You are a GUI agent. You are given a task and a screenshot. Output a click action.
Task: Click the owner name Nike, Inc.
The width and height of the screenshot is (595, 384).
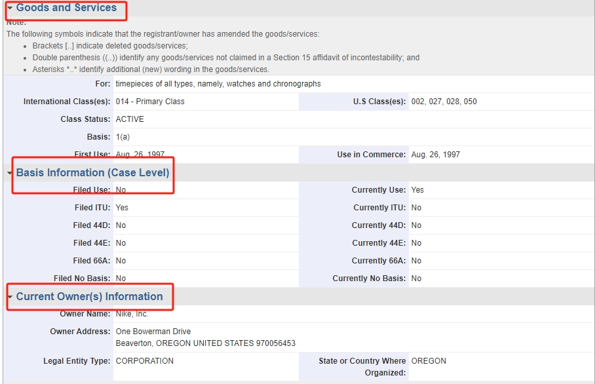click(132, 315)
